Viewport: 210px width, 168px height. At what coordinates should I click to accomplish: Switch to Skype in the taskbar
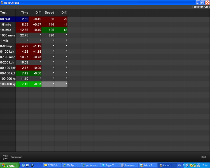tap(109, 165)
